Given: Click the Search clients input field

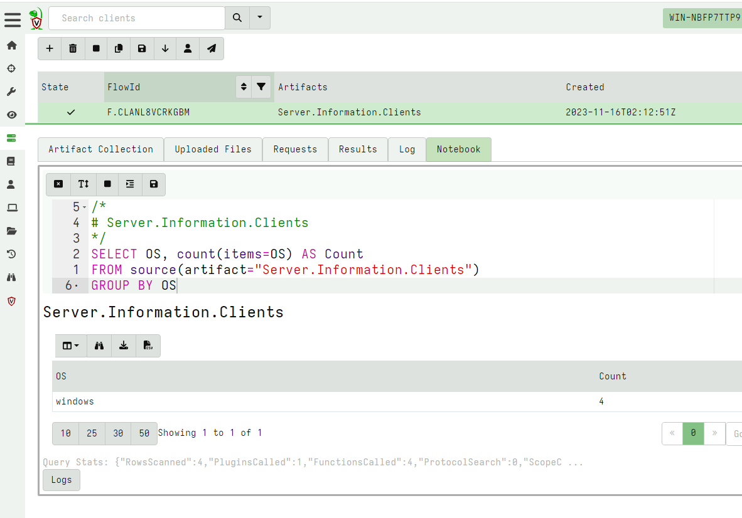Looking at the screenshot, I should pyautogui.click(x=136, y=18).
